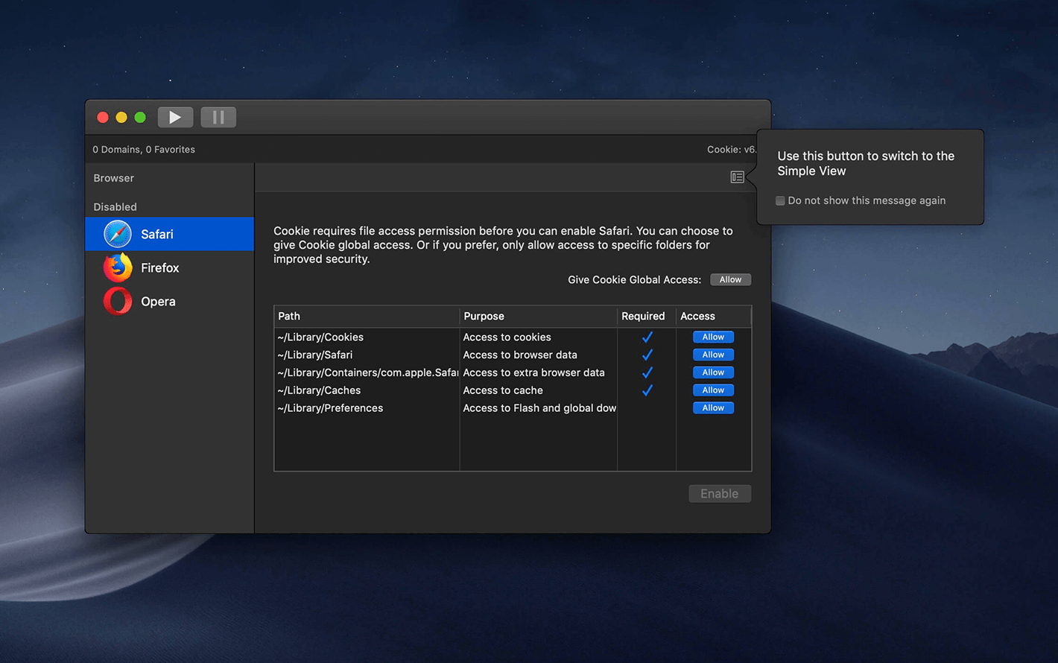Viewport: 1058px width, 663px height.
Task: Click the Safari compass icon
Action: pos(118,234)
